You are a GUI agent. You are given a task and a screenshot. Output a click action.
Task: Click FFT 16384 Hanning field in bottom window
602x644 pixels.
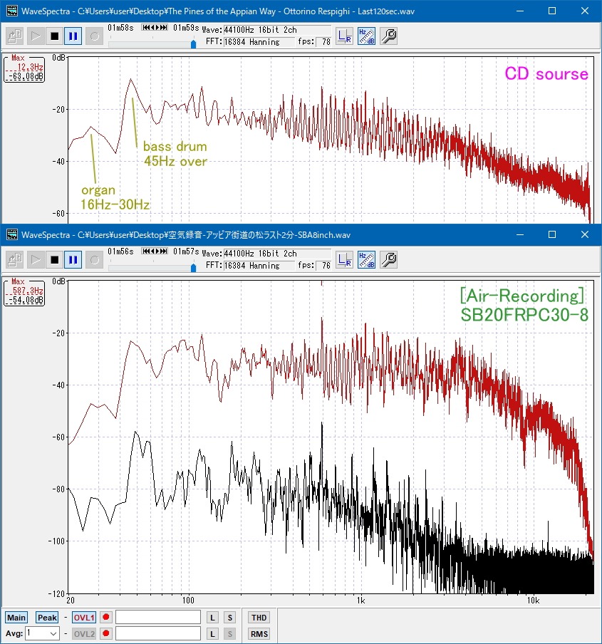[x=259, y=266]
